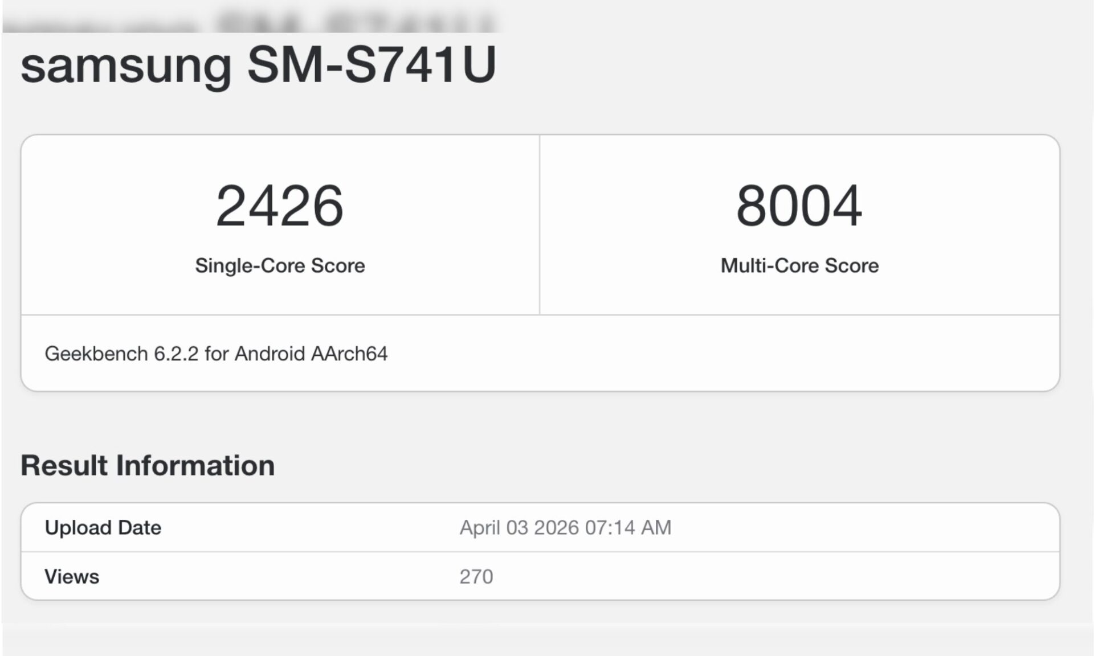Click April 03 in the upload date
Screen dimensions: 1094x656
pyautogui.click(x=494, y=527)
